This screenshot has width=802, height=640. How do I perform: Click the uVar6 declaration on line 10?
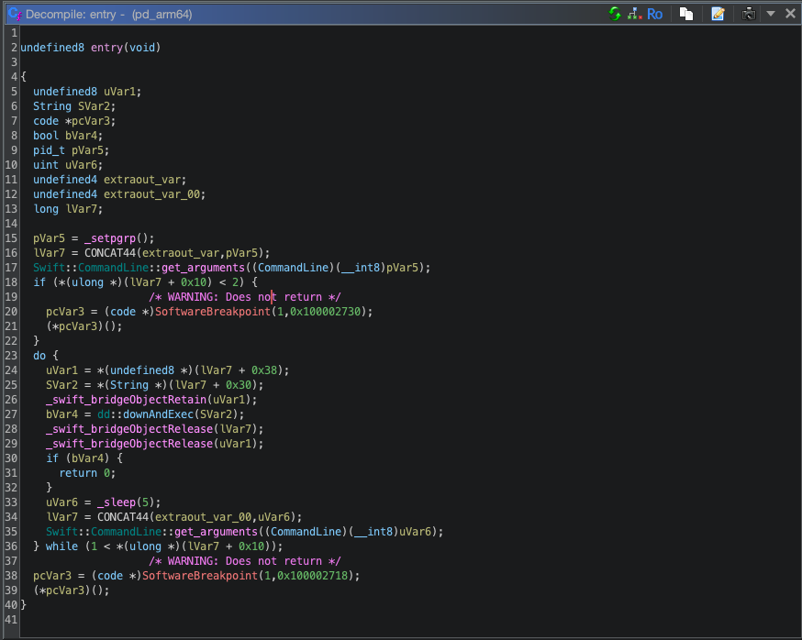tap(81, 165)
